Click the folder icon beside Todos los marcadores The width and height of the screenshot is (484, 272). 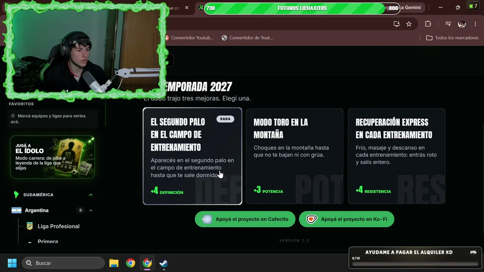pyautogui.click(x=429, y=38)
